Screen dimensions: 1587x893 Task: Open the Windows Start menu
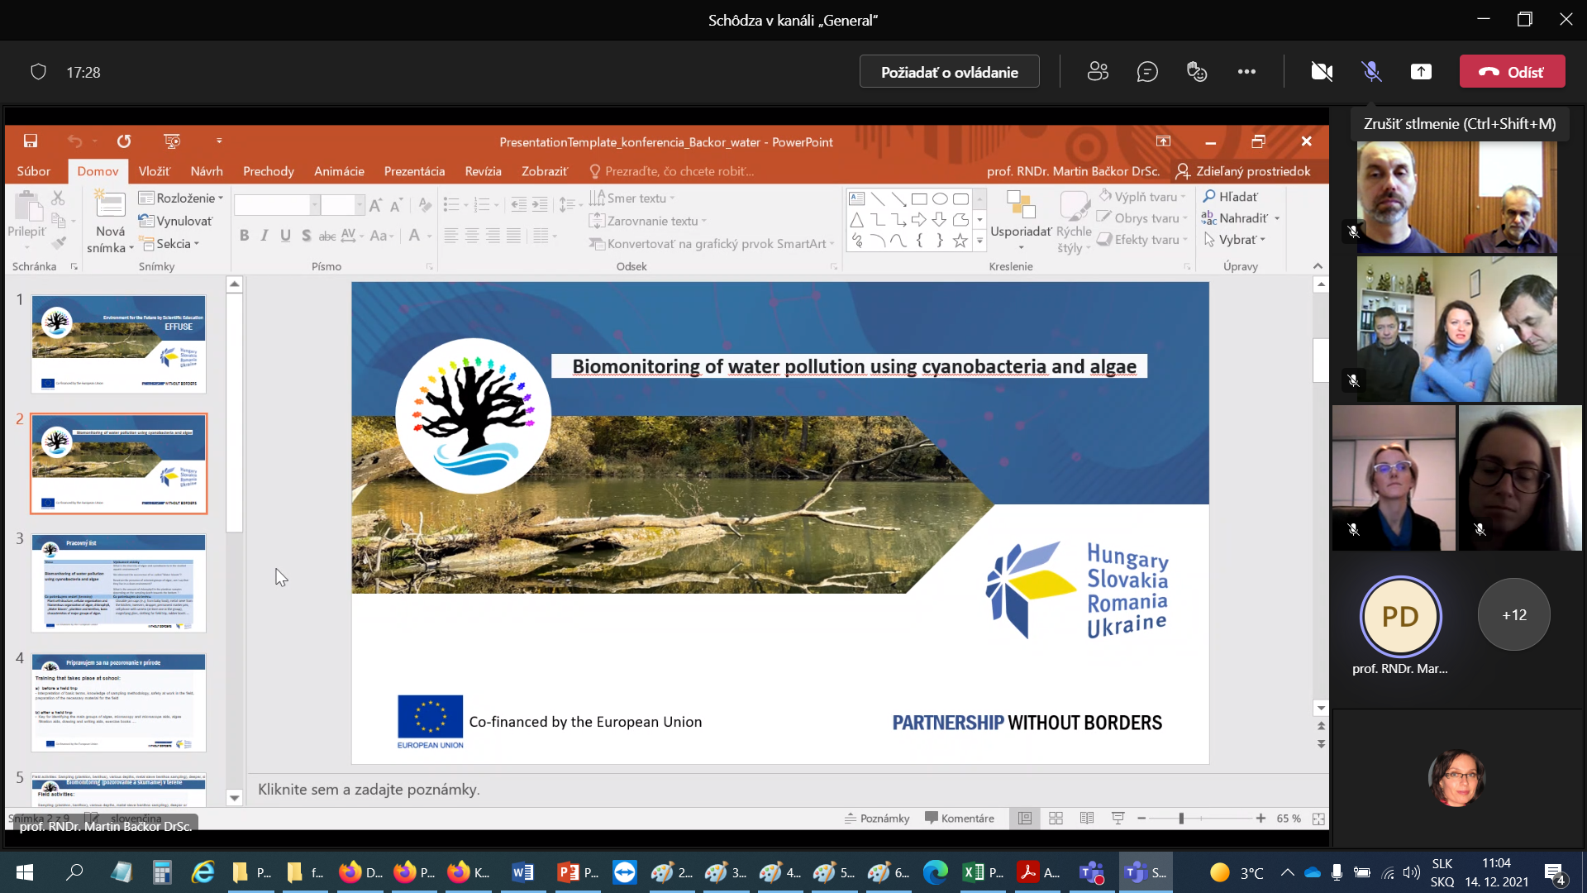coord(25,872)
